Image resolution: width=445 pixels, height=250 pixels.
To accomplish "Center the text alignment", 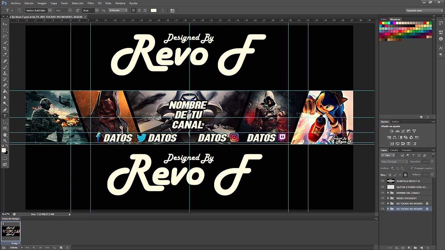I will (x=139, y=10).
